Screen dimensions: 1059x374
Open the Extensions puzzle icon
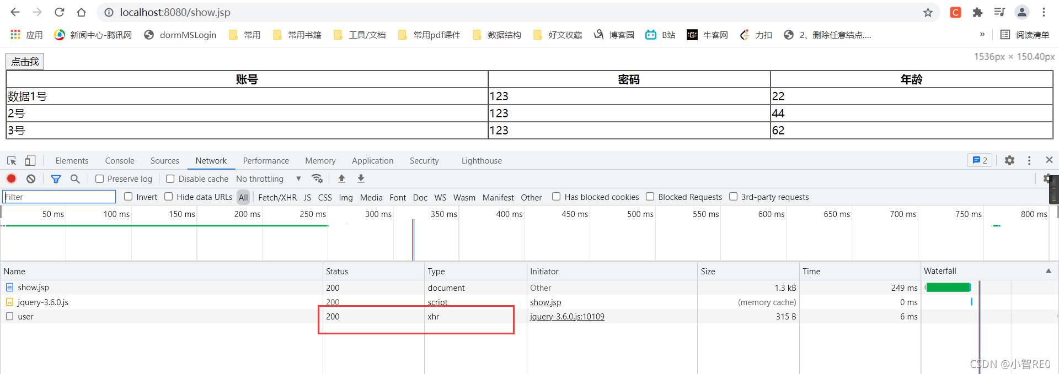pos(977,12)
